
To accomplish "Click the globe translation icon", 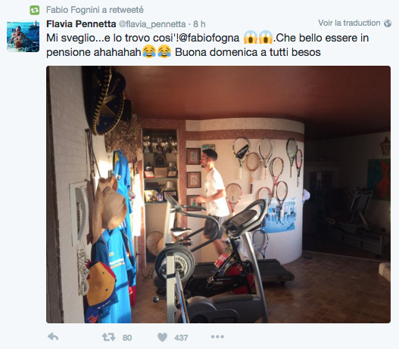I will coord(388,23).
